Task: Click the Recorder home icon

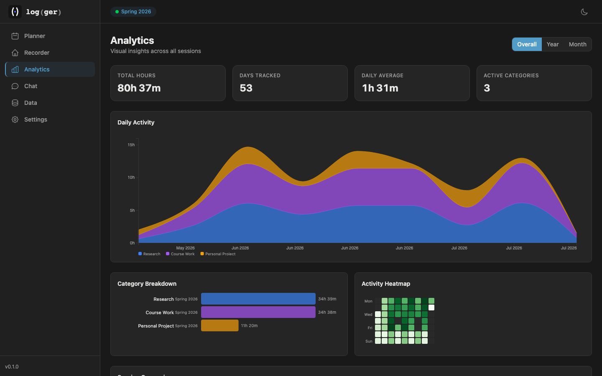Action: pos(15,53)
